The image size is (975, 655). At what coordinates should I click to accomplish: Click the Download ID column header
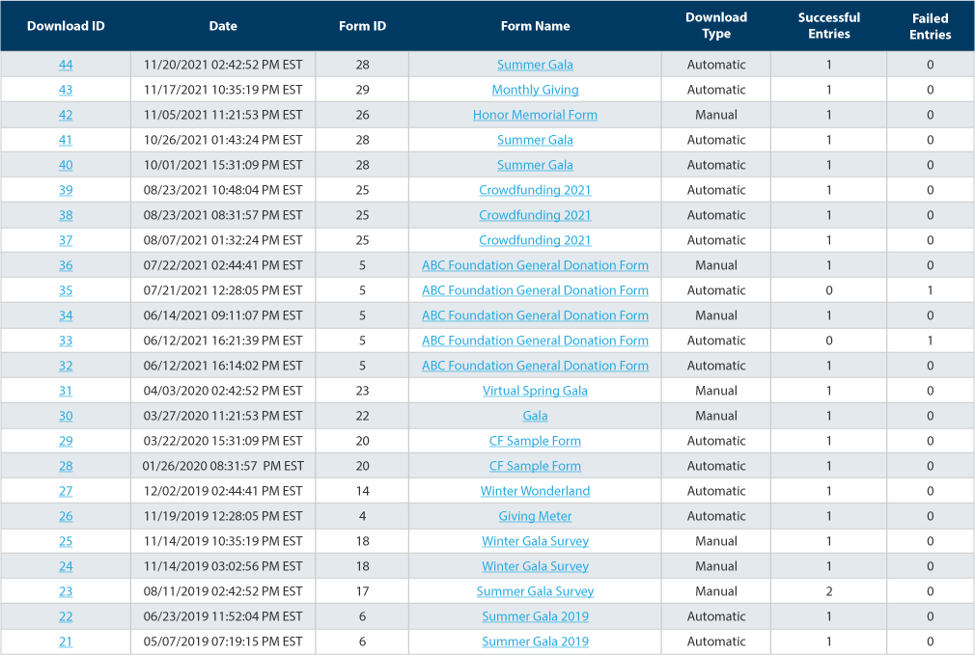[66, 26]
